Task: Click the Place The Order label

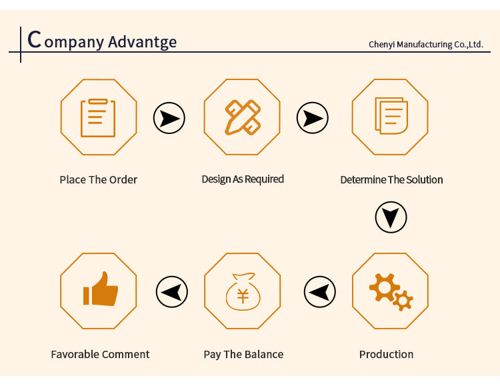Action: 98,179
